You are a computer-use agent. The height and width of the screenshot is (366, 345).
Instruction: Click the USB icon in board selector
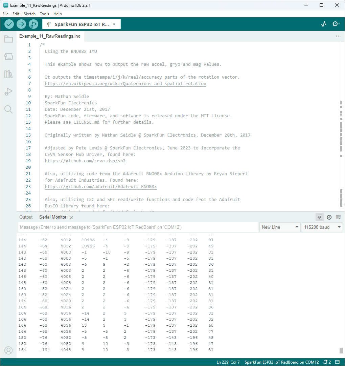point(49,24)
